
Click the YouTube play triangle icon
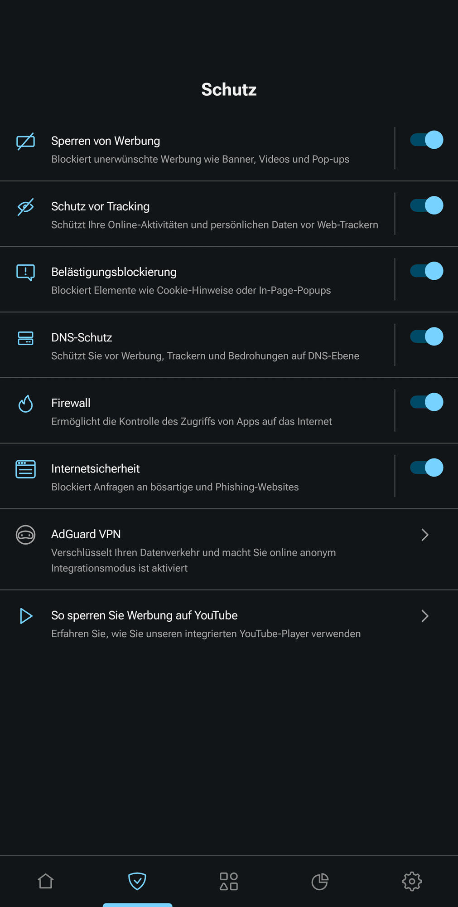[26, 616]
